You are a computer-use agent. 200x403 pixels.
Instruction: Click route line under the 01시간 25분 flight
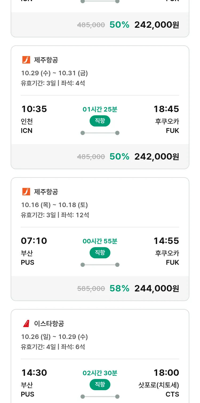click(x=100, y=133)
